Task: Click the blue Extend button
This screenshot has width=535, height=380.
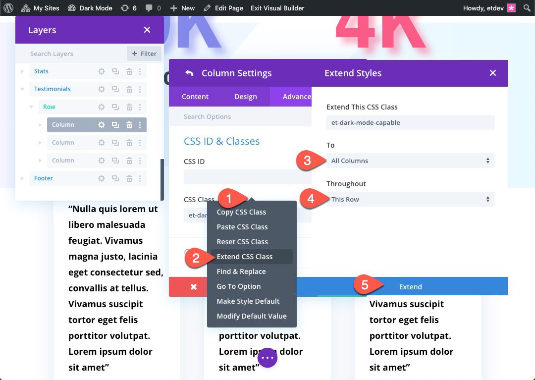Action: (x=410, y=286)
